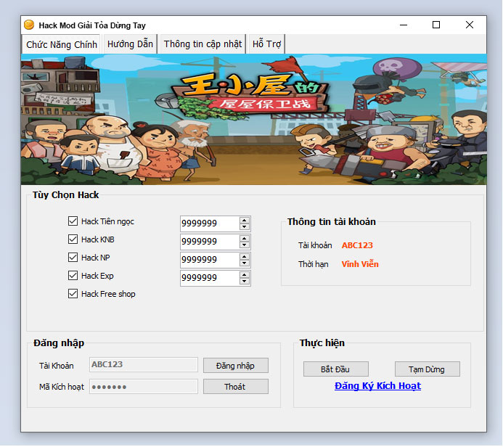Click the Tùy Chọn Hack group heading
The image size is (503, 447).
[x=66, y=195]
